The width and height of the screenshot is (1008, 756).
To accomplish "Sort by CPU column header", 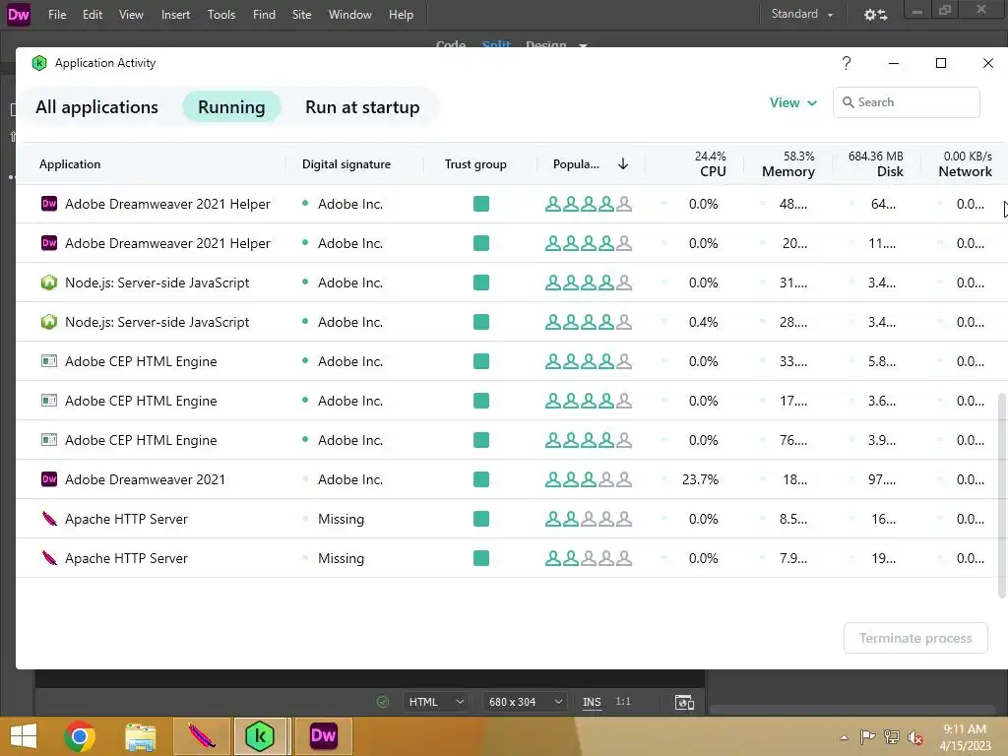I will click(x=711, y=164).
